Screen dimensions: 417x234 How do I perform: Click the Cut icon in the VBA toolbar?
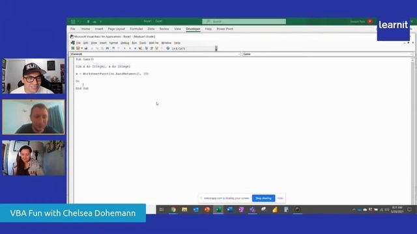pyautogui.click(x=92, y=48)
